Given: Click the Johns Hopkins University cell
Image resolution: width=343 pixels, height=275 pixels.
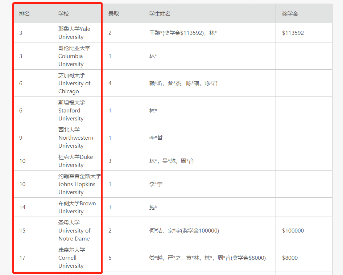Looking at the screenshot, I should [77, 184].
